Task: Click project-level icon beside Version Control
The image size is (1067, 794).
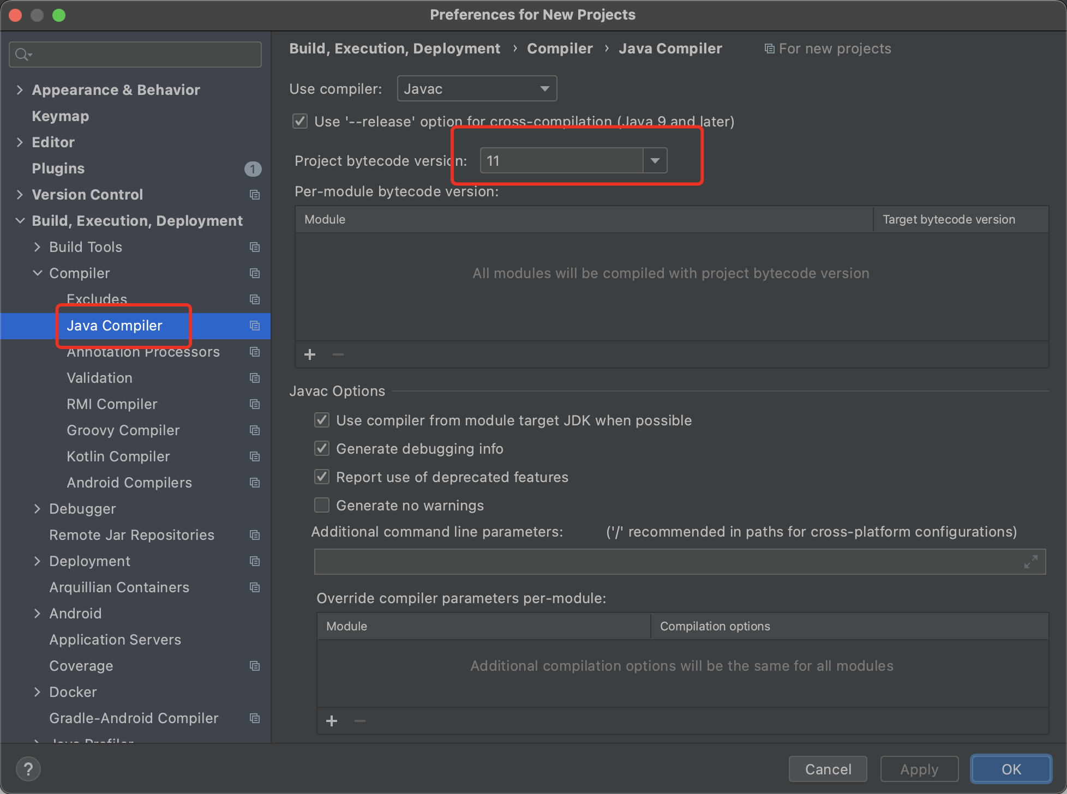Action: tap(254, 195)
